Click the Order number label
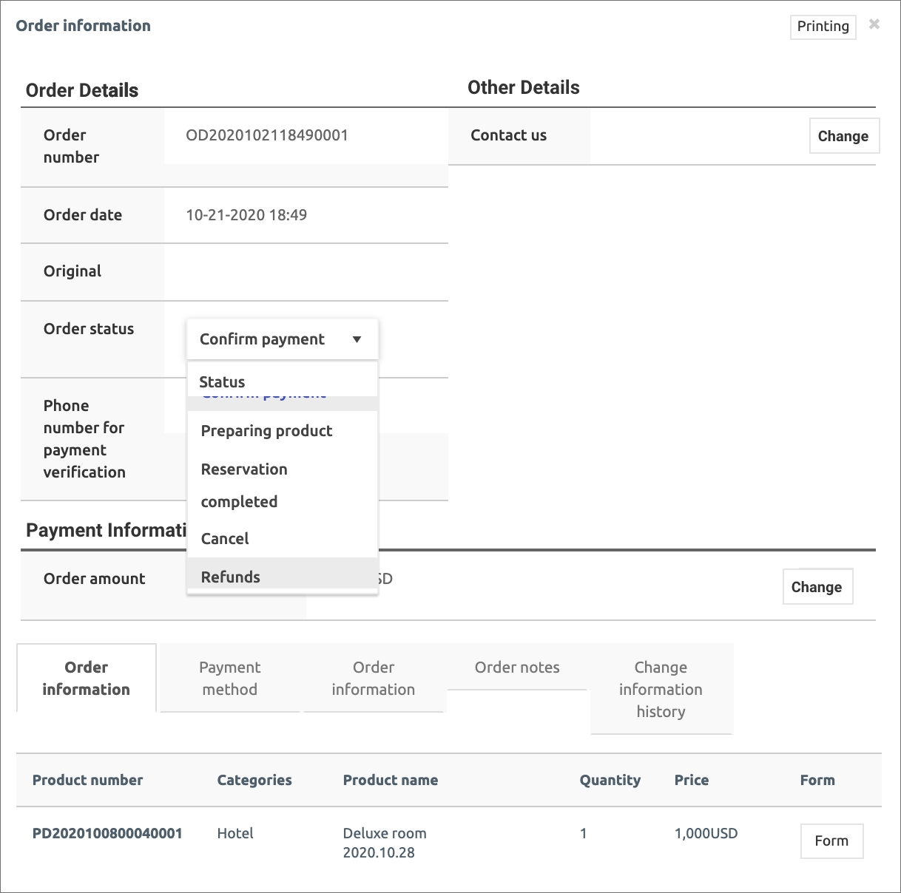 pos(71,146)
